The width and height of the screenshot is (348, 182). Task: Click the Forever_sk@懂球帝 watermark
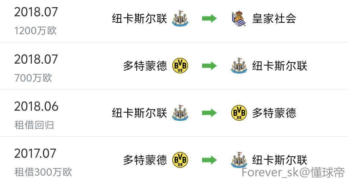[293, 173]
